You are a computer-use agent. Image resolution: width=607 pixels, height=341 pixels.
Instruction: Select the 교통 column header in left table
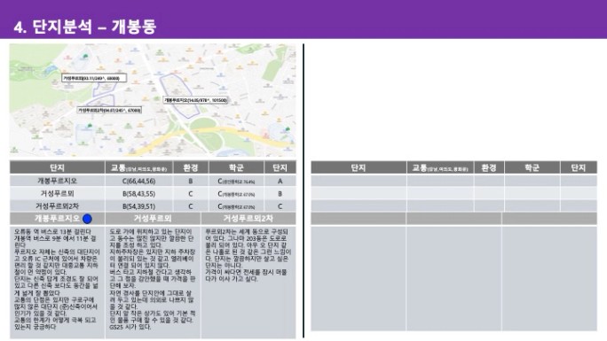click(x=139, y=167)
